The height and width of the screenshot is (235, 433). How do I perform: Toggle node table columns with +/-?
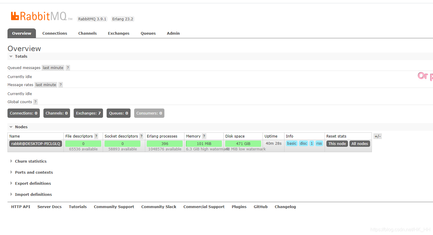click(378, 136)
